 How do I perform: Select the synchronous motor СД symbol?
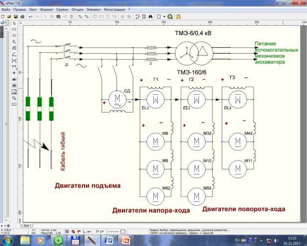click(x=117, y=100)
